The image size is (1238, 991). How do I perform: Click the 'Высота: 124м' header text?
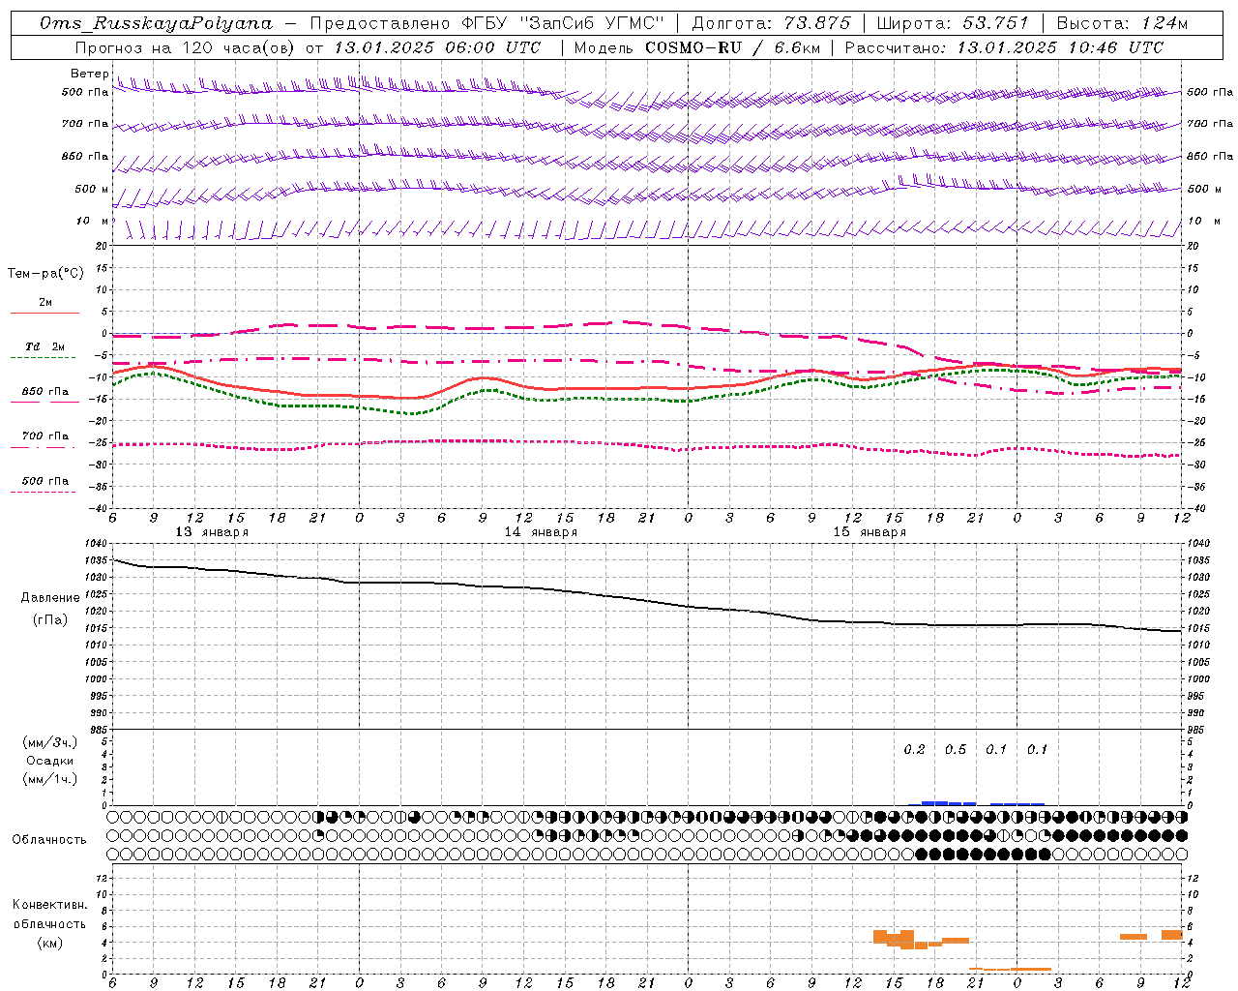point(1122,23)
